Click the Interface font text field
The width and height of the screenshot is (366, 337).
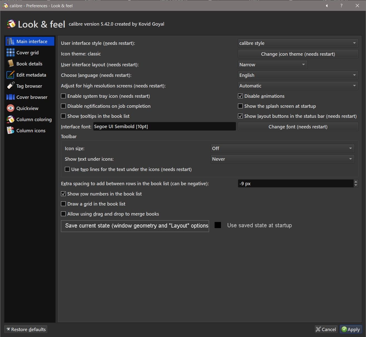pyautogui.click(x=164, y=126)
